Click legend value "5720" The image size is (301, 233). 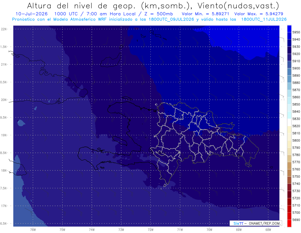(296, 198)
